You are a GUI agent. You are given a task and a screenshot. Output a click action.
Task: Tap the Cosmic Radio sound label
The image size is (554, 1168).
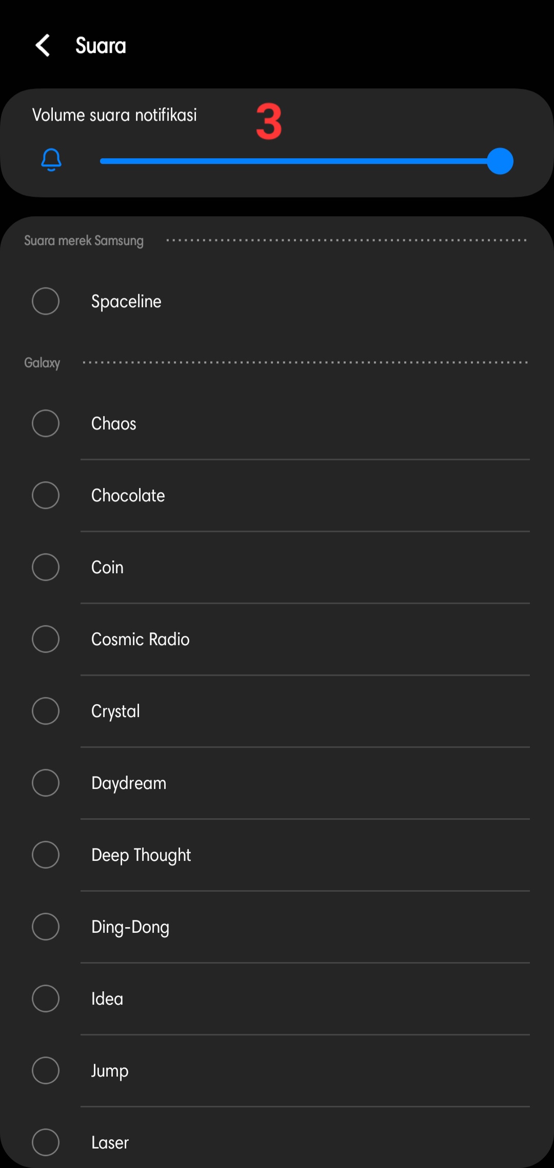tap(140, 639)
